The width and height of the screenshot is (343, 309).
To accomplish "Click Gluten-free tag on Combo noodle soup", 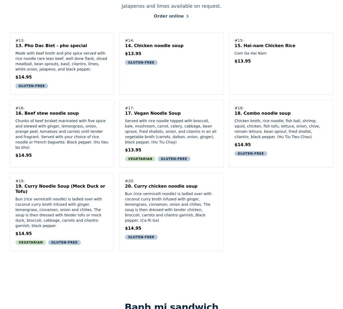I will pos(251,154).
